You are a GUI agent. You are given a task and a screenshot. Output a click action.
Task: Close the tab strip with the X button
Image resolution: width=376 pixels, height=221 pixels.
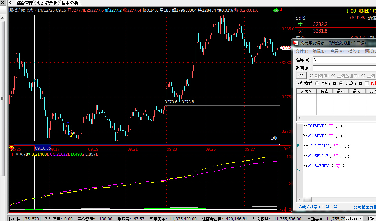point(3,3)
